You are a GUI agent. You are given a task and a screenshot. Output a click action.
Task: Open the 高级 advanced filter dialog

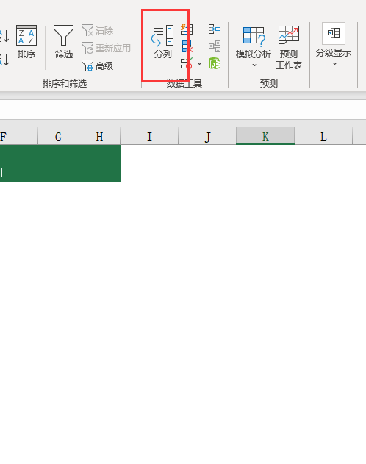(x=98, y=65)
